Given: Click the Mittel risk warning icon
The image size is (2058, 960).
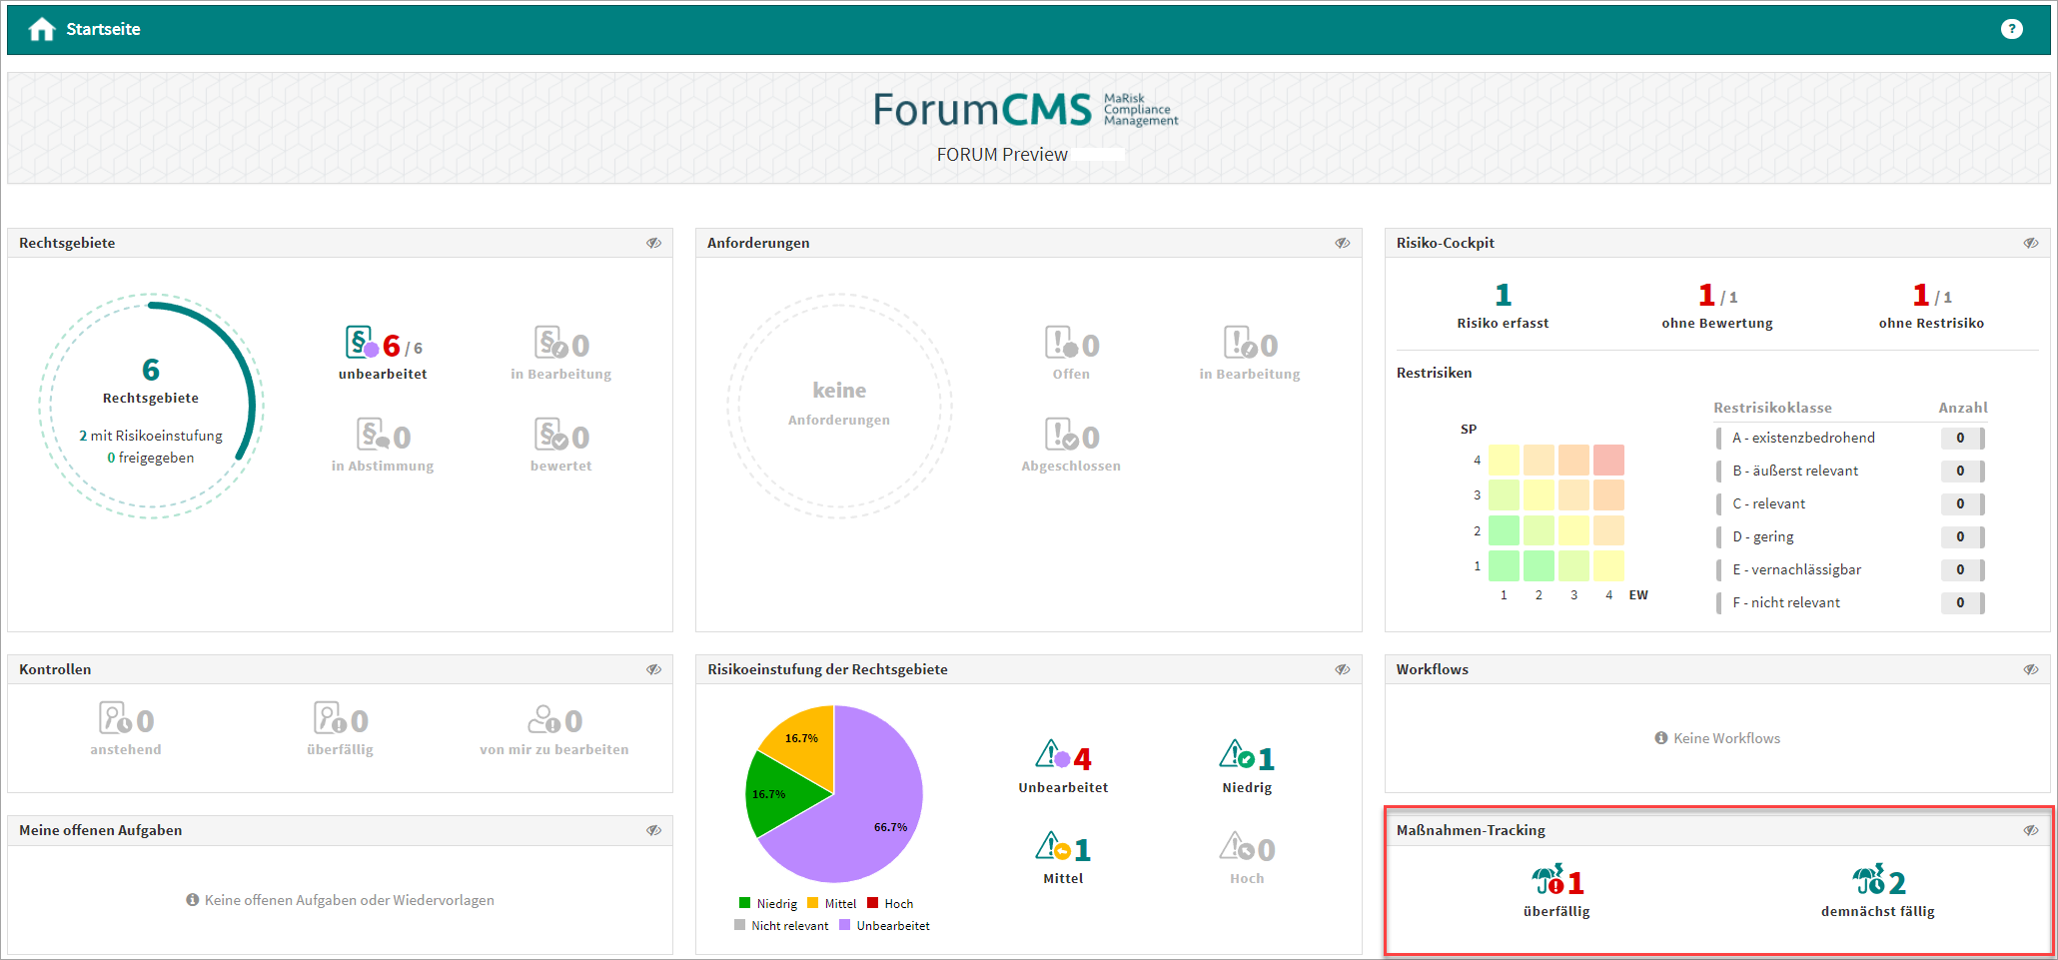Looking at the screenshot, I should (x=1052, y=847).
